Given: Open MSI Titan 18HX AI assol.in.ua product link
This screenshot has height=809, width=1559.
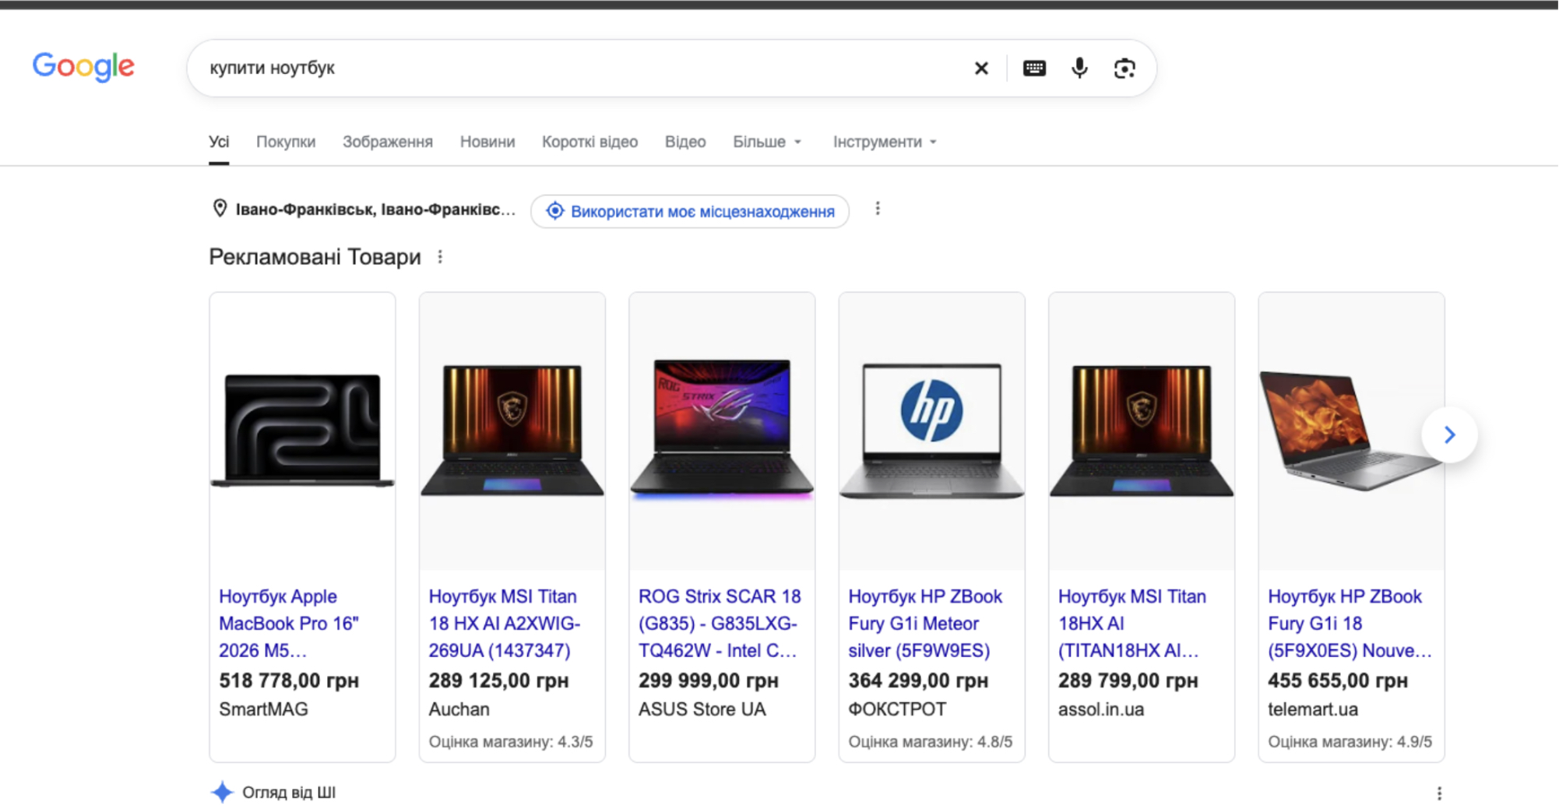Looking at the screenshot, I should coord(1131,623).
